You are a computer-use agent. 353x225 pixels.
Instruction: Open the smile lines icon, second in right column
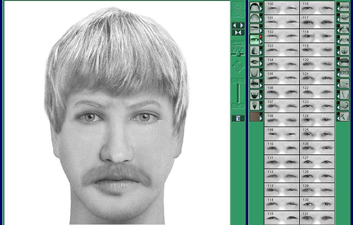click(344, 17)
